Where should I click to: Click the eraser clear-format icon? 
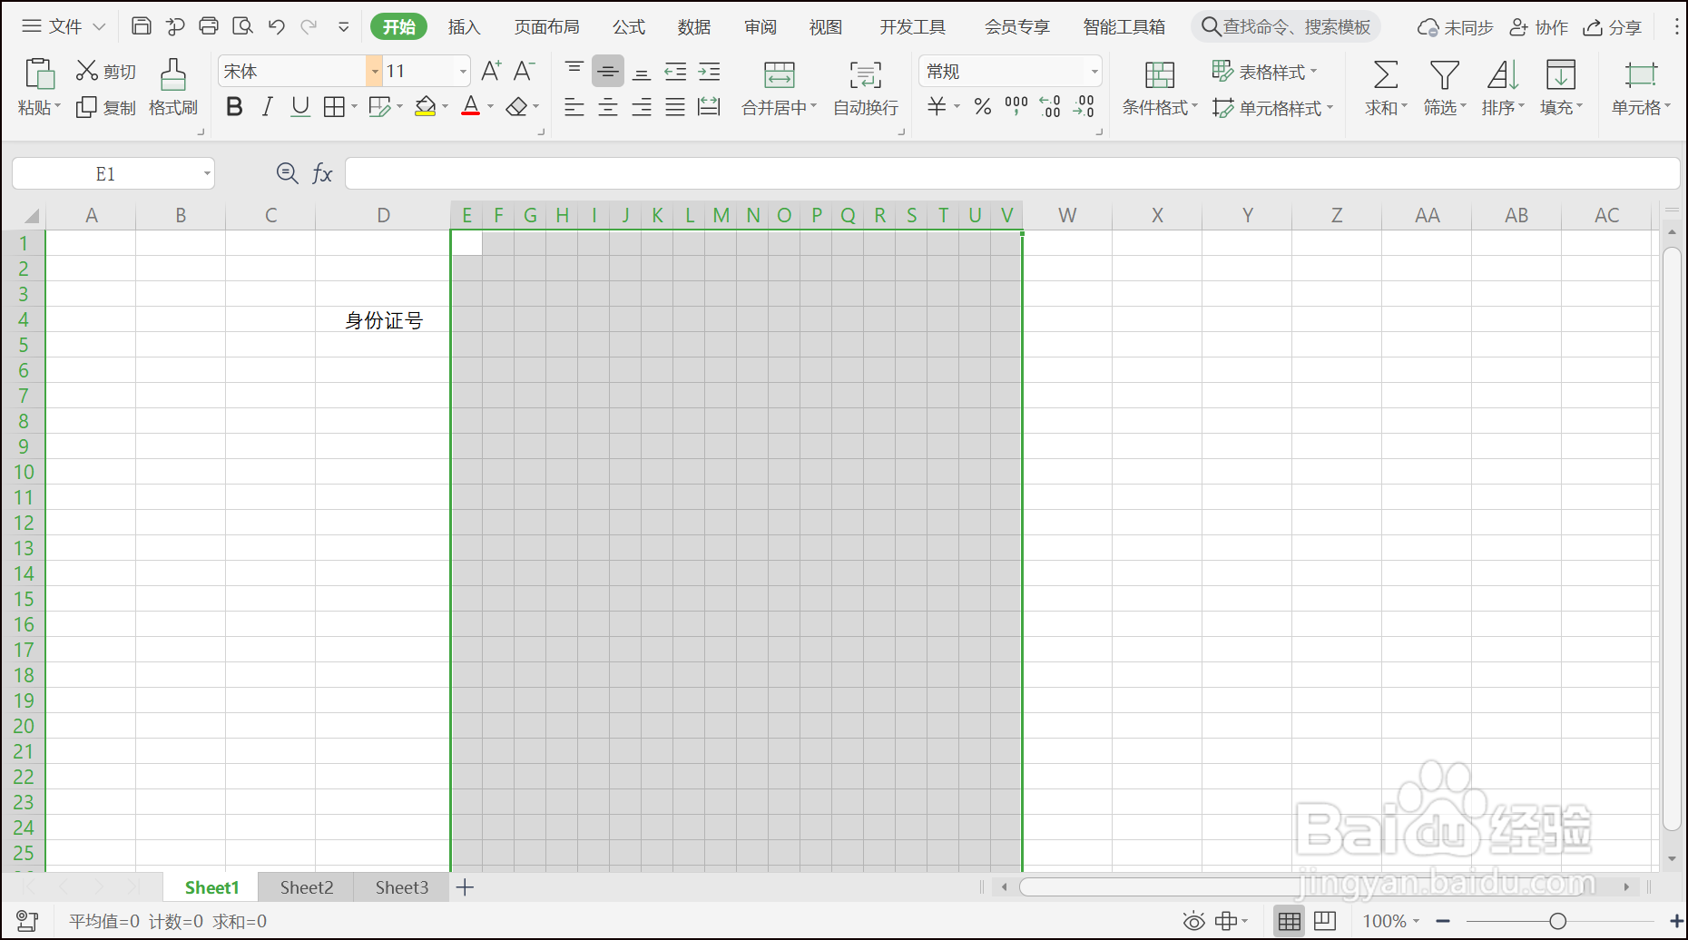click(516, 107)
